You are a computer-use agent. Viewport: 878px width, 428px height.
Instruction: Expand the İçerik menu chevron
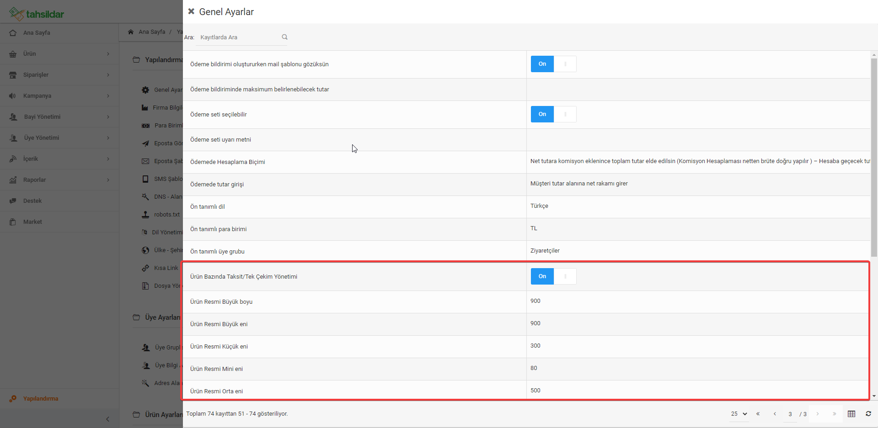(x=108, y=159)
